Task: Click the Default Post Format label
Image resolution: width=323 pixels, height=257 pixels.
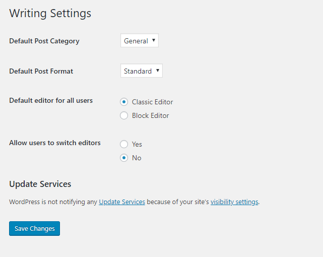Action: coord(41,71)
